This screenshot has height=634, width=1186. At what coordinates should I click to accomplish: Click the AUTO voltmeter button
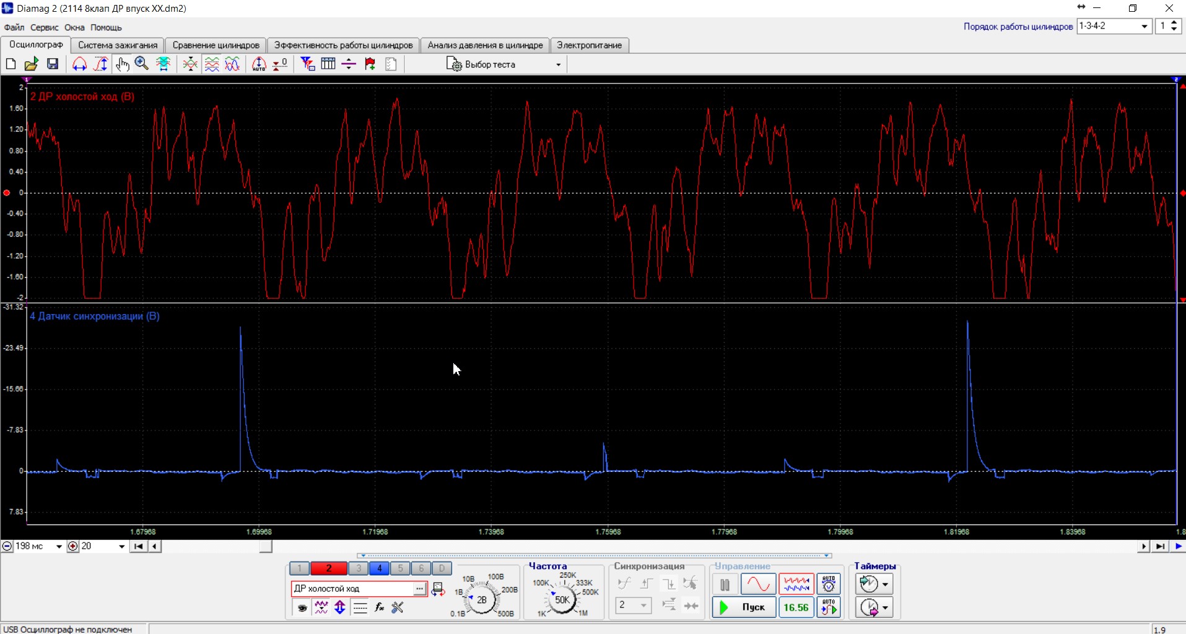pos(829,584)
